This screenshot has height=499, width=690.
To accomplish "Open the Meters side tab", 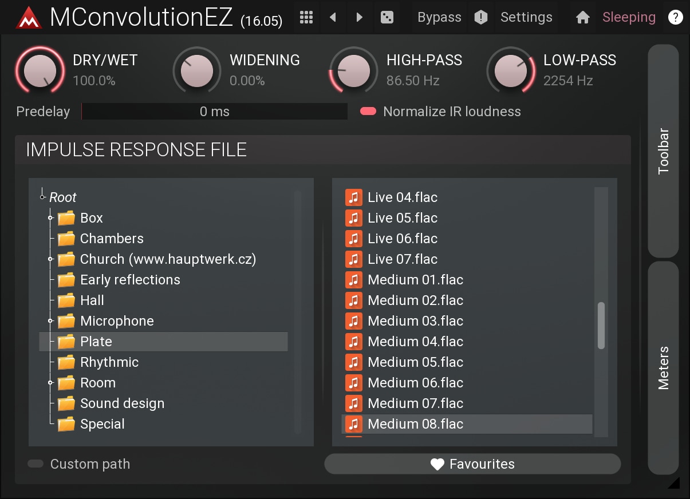I will pyautogui.click(x=663, y=368).
